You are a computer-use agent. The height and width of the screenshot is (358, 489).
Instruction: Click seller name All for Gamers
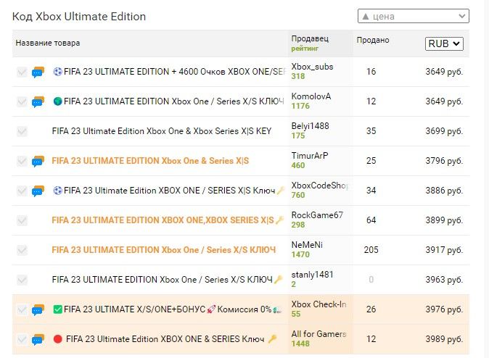click(319, 334)
